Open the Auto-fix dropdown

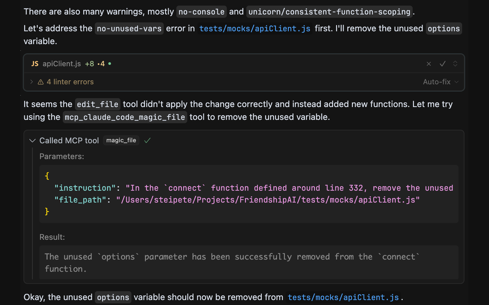440,82
